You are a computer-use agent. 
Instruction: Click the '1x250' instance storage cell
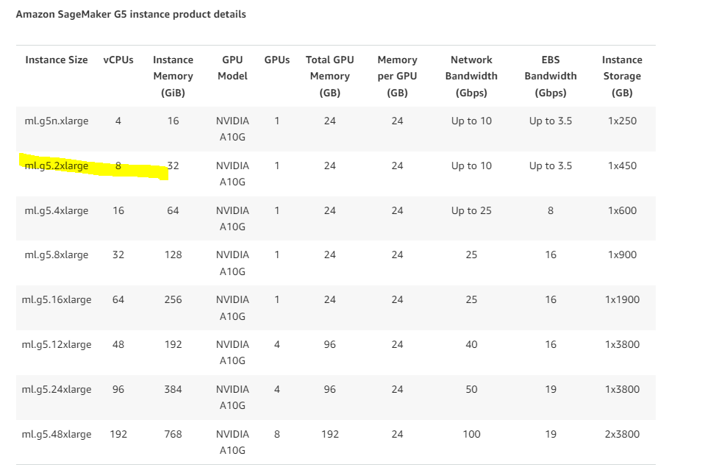[622, 121]
